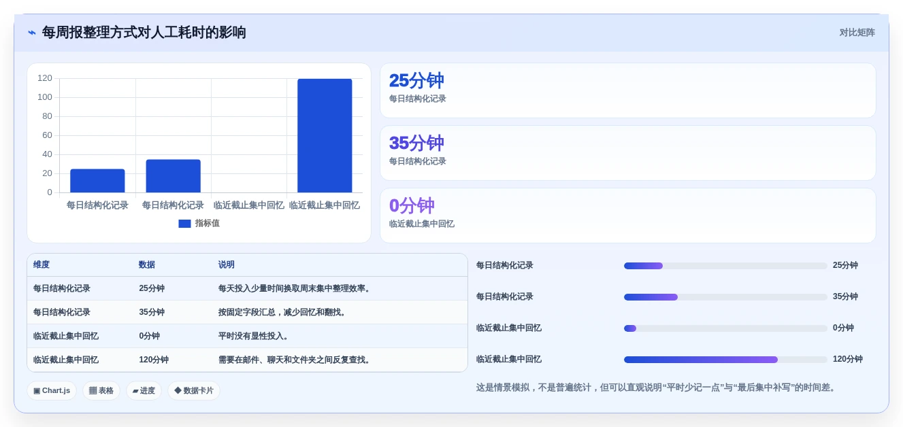Select the 0分钟 data card headline
The height and width of the screenshot is (427, 903).
pos(412,206)
